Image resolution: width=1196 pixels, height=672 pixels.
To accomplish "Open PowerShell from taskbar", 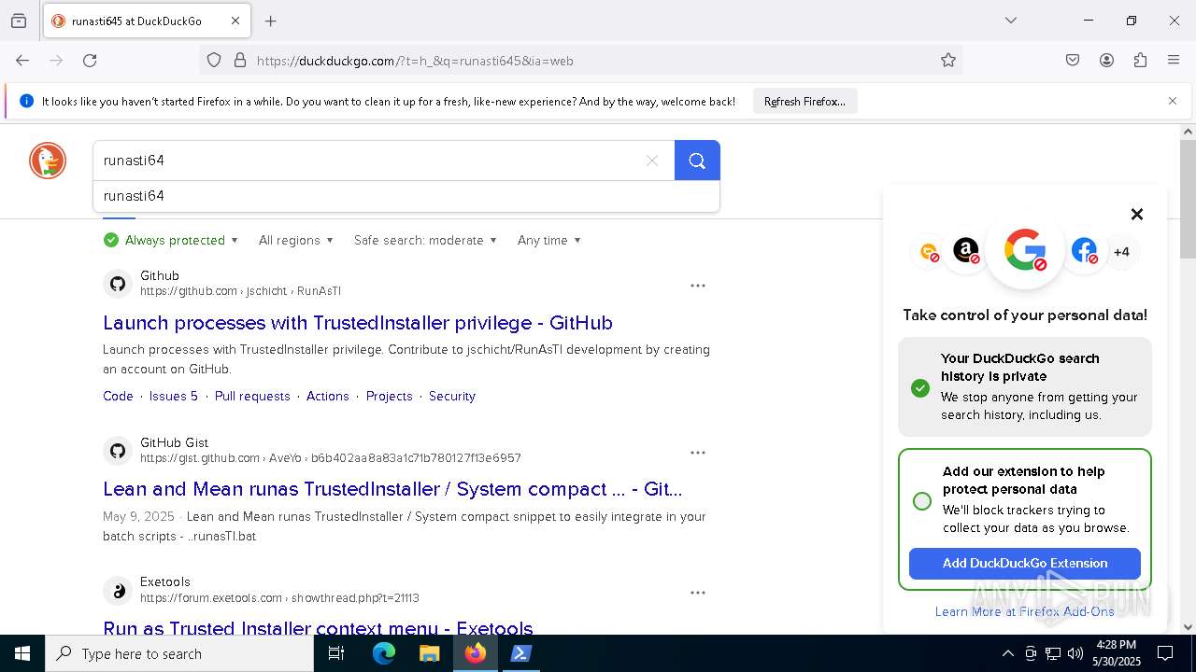I will pos(521,653).
